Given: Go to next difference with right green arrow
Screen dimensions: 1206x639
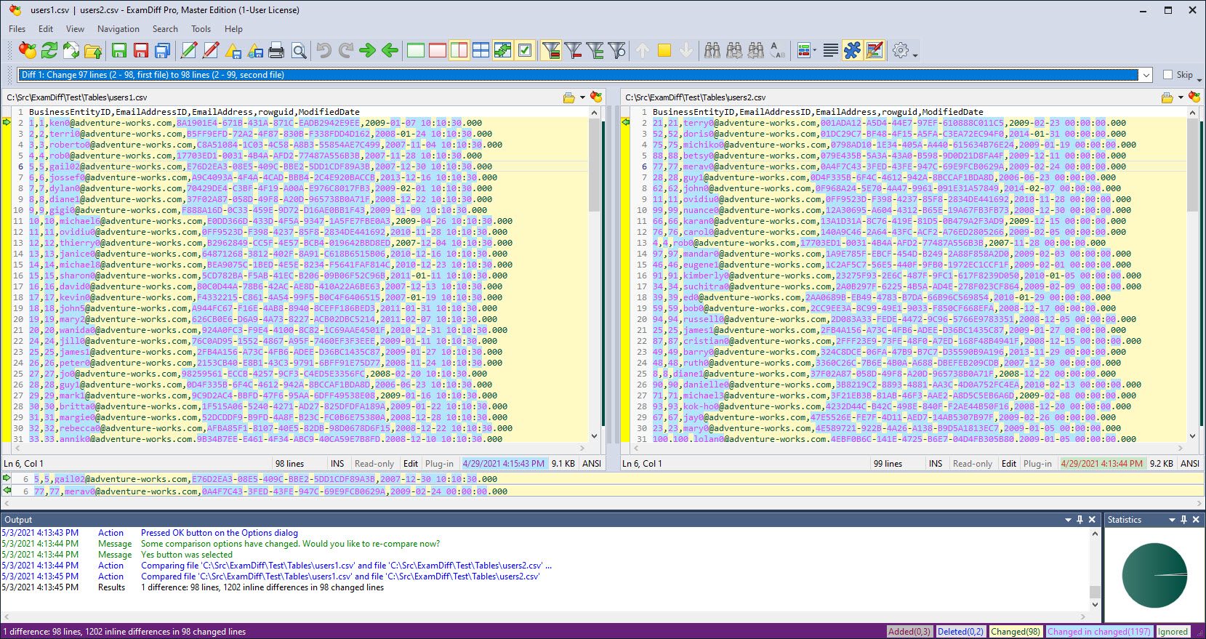Looking at the screenshot, I should [368, 50].
